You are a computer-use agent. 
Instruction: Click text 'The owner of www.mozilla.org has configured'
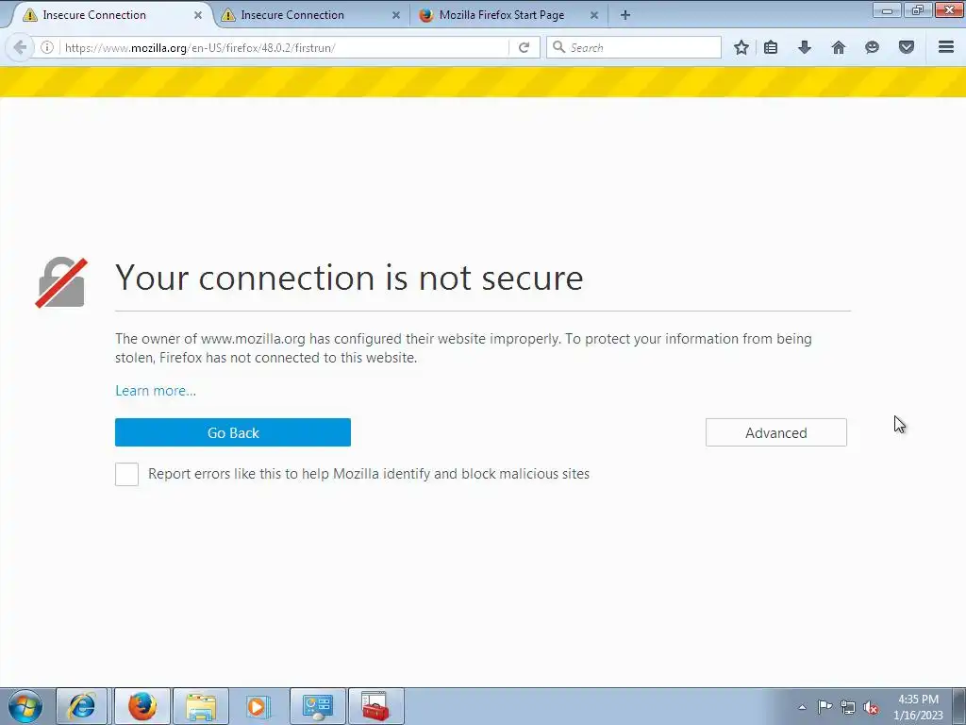tap(258, 339)
